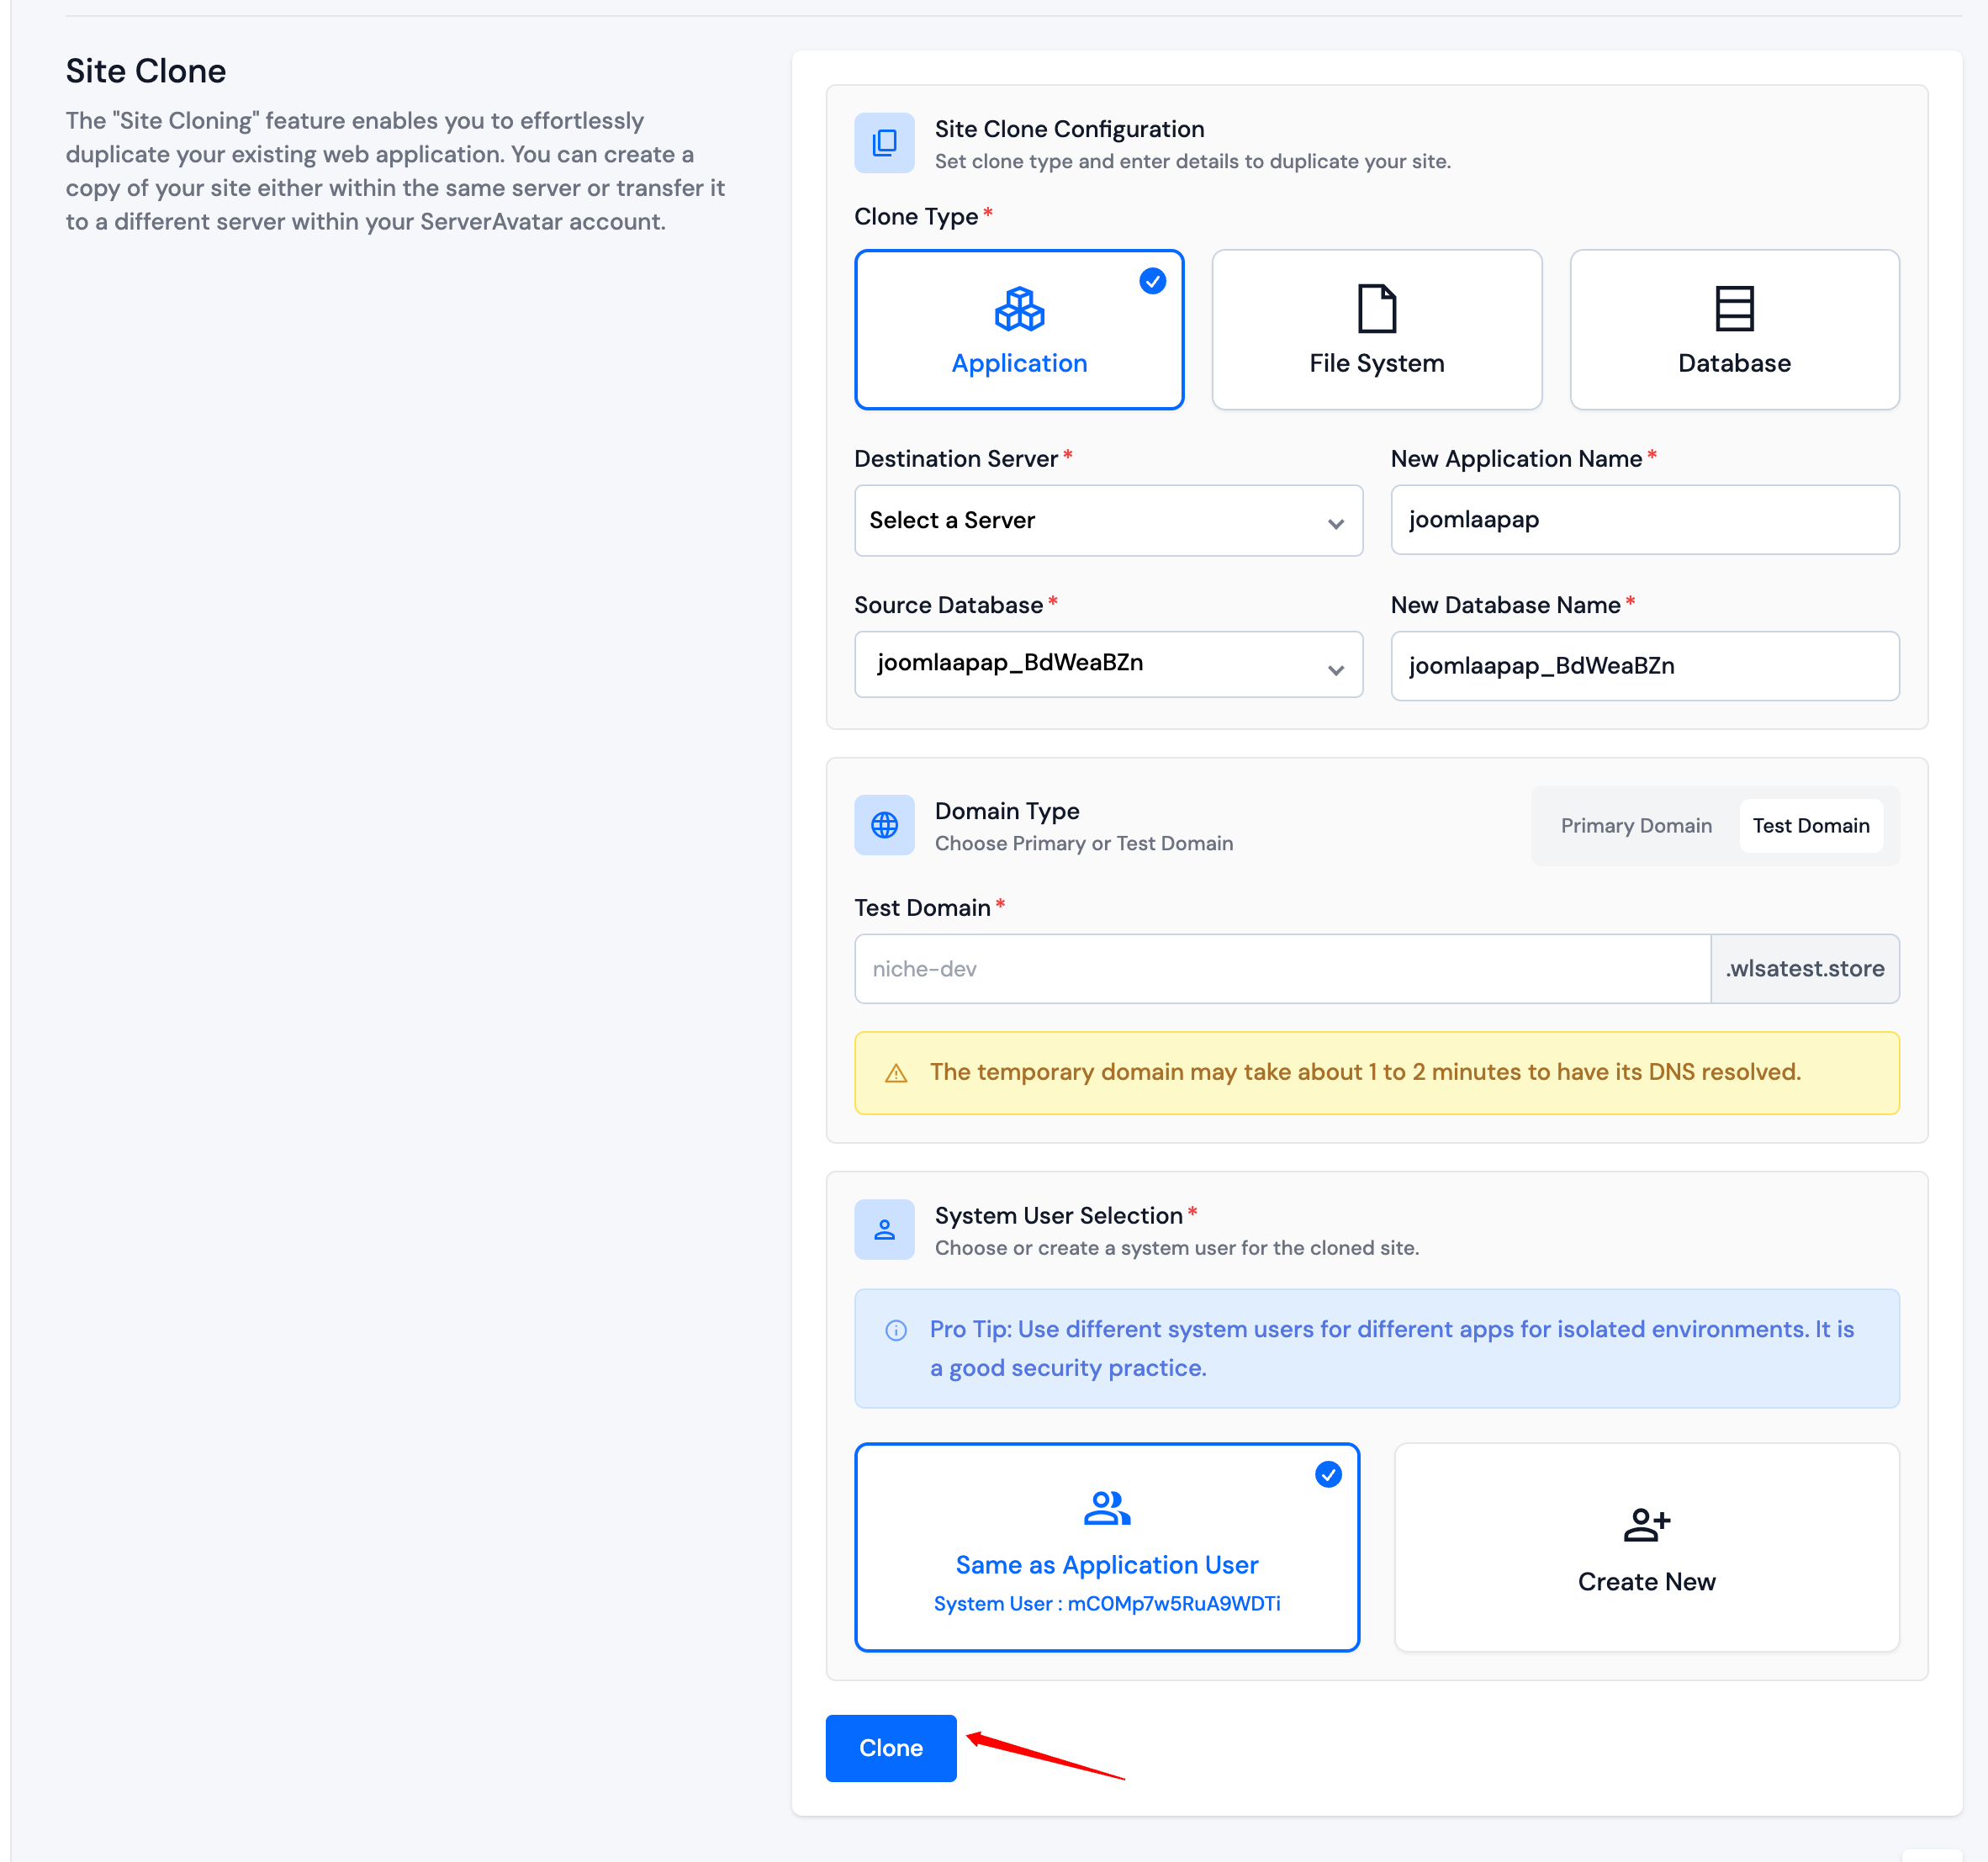Click the Domain Type globe icon
The image size is (1988, 1862).
(x=884, y=825)
